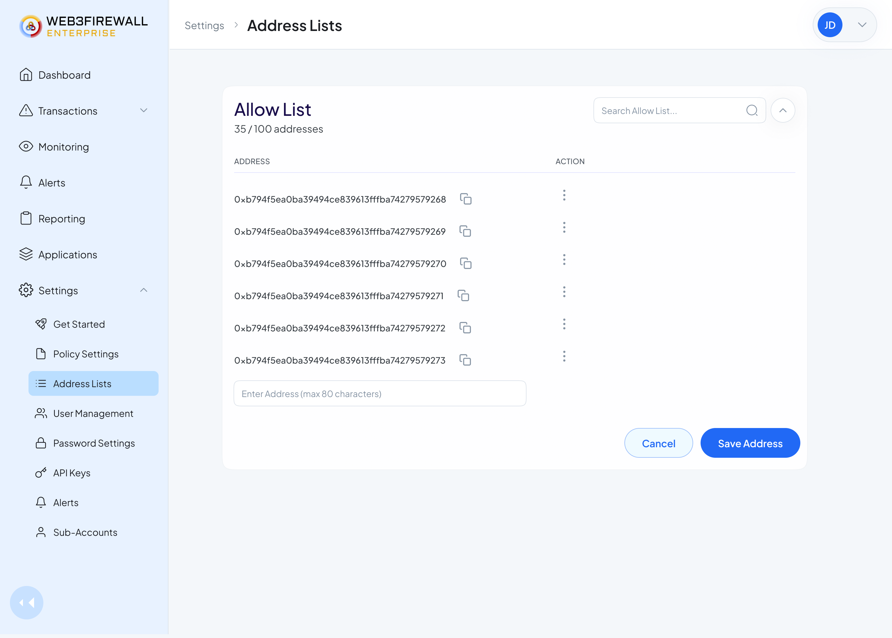
Task: Click the Transactions warning triangle icon
Action: click(x=26, y=111)
